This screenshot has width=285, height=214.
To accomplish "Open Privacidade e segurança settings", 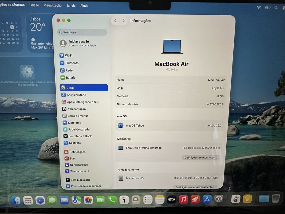I will 84,186.
